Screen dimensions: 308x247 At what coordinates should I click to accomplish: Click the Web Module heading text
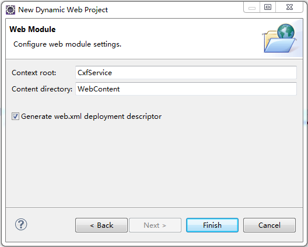[x=33, y=30]
